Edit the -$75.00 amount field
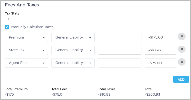The height and width of the screenshot is (100, 191). pos(160,63)
